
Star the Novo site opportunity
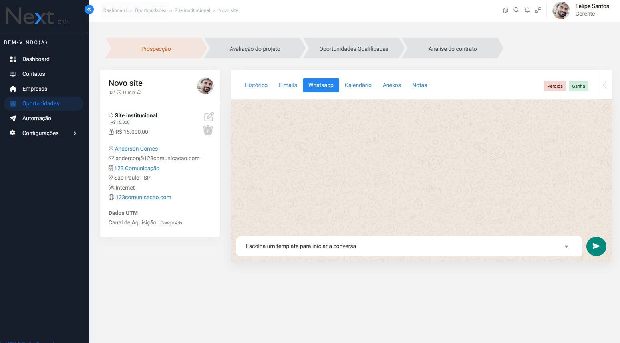click(139, 92)
